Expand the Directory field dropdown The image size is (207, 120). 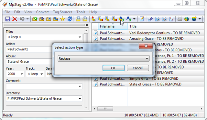(80, 98)
